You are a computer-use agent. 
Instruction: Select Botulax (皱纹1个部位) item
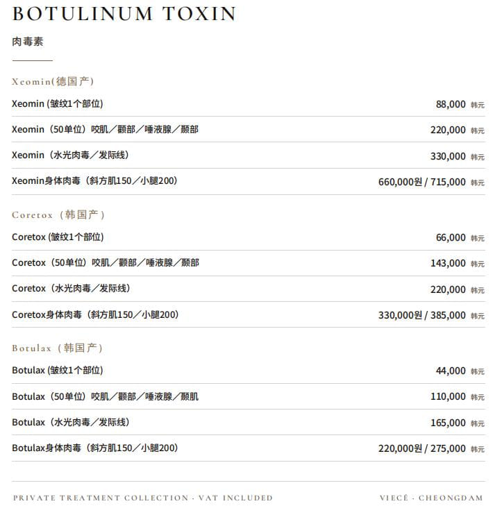[58, 370]
